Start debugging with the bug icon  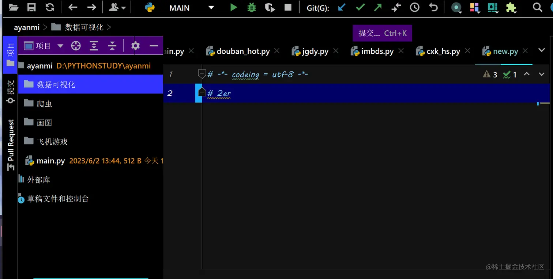252,7
